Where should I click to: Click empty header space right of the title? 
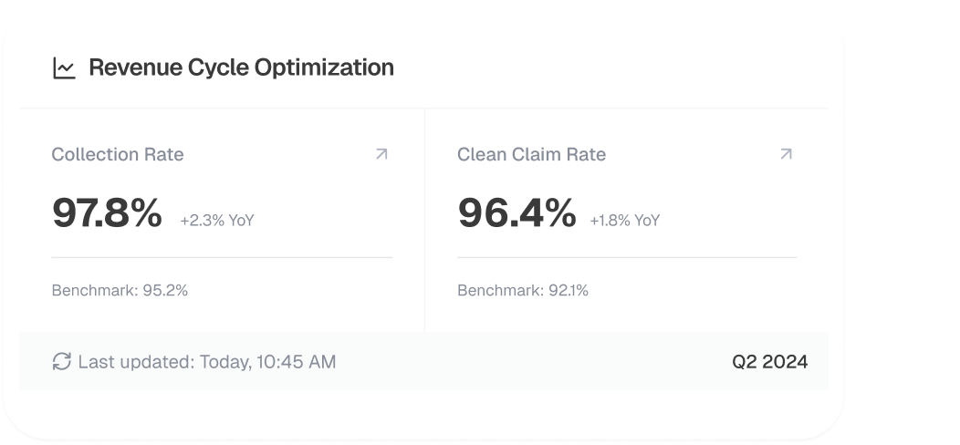coord(611,68)
